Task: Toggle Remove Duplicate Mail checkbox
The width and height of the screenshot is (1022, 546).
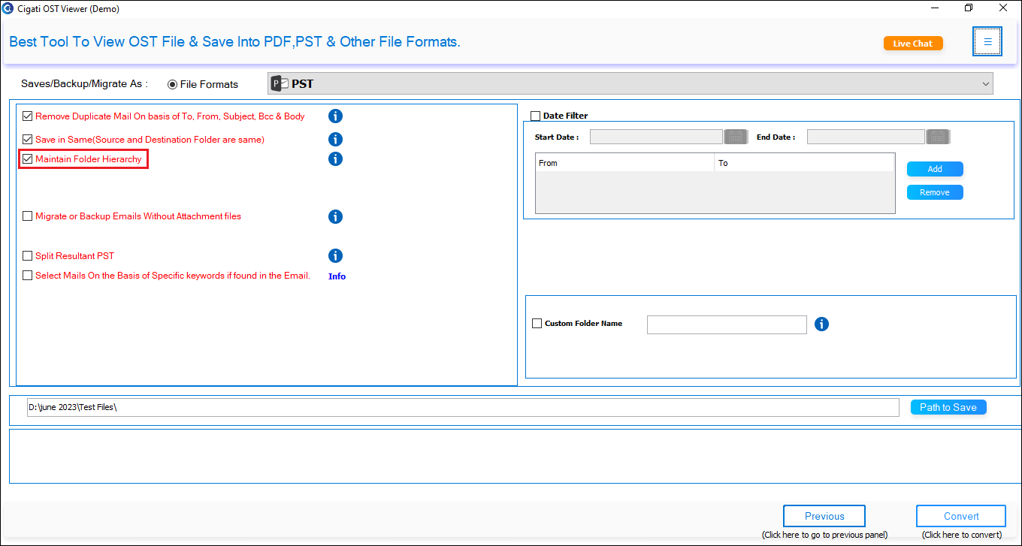Action: tap(28, 116)
